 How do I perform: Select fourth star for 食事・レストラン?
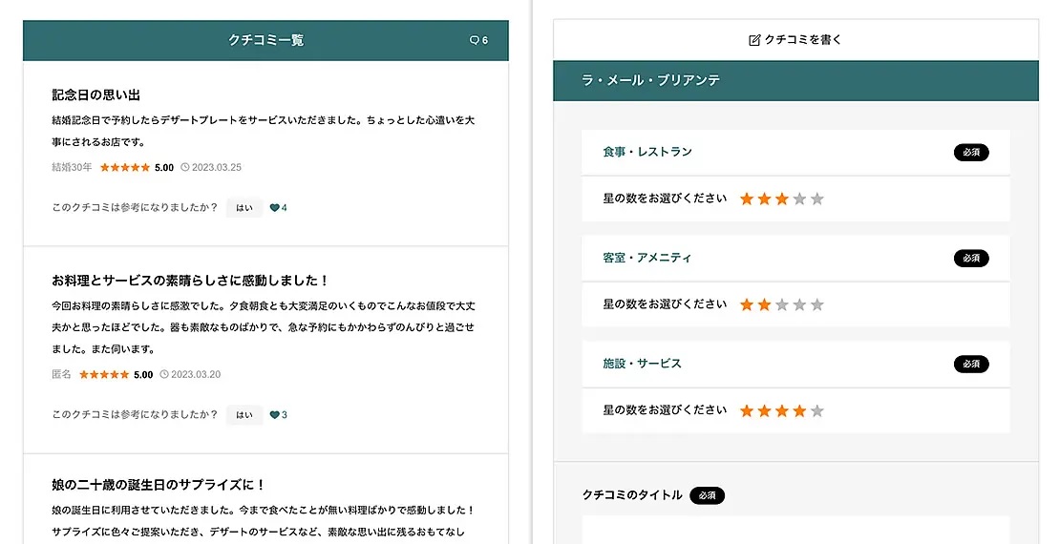pos(799,199)
